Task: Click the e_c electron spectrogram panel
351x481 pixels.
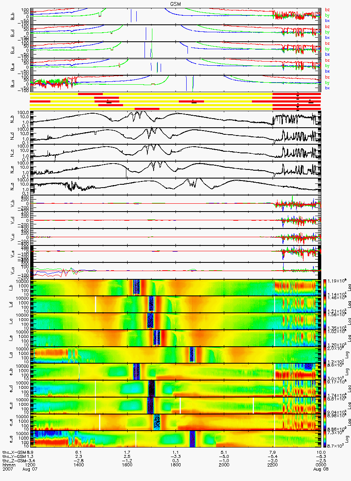Action: 175,406
